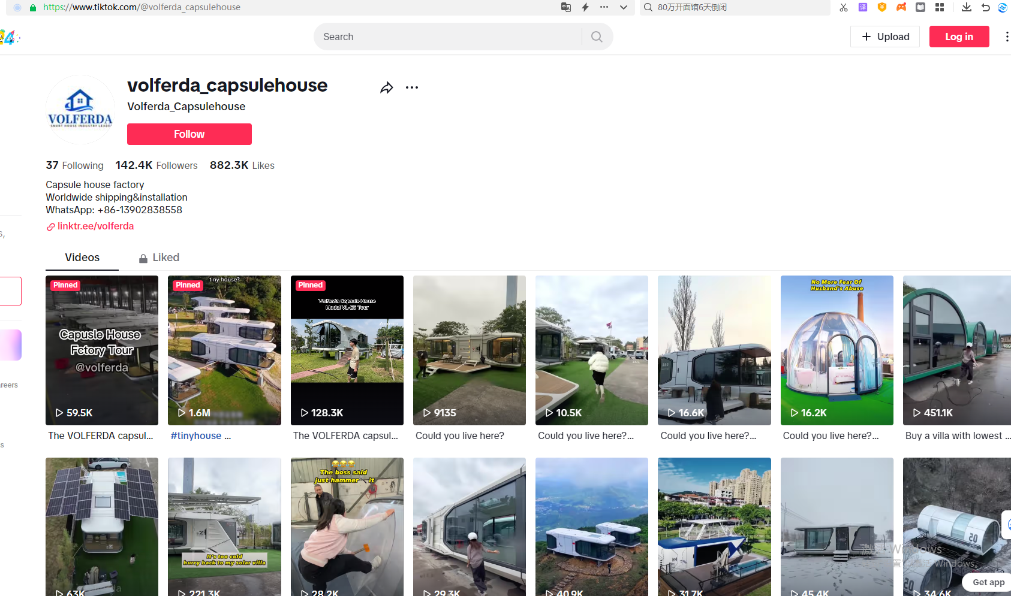Viewport: 1011px width, 596px height.
Task: Click the green lock site security icon
Action: [x=33, y=7]
